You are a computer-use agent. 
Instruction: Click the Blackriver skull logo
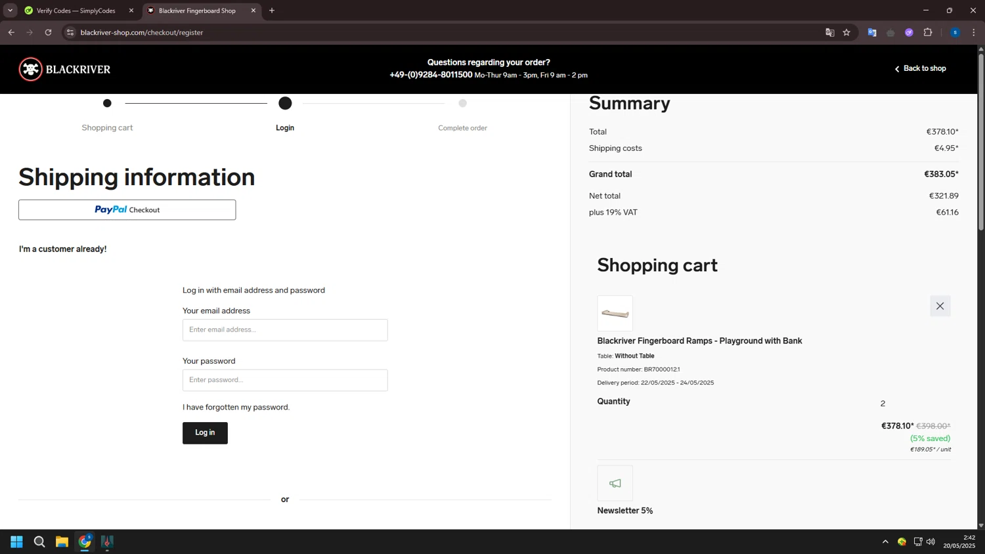[31, 69]
